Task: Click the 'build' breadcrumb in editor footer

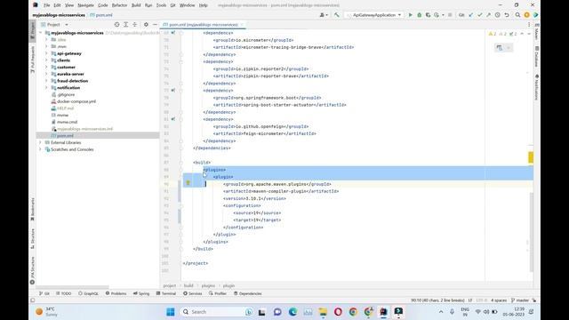Action: (x=188, y=286)
